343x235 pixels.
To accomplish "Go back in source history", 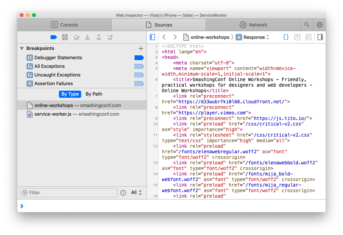I will (164, 37).
